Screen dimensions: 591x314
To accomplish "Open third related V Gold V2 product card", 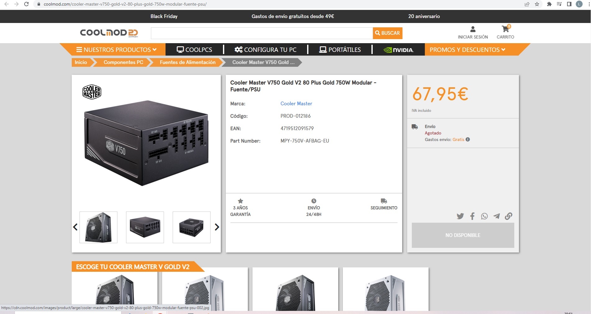I will point(295,289).
